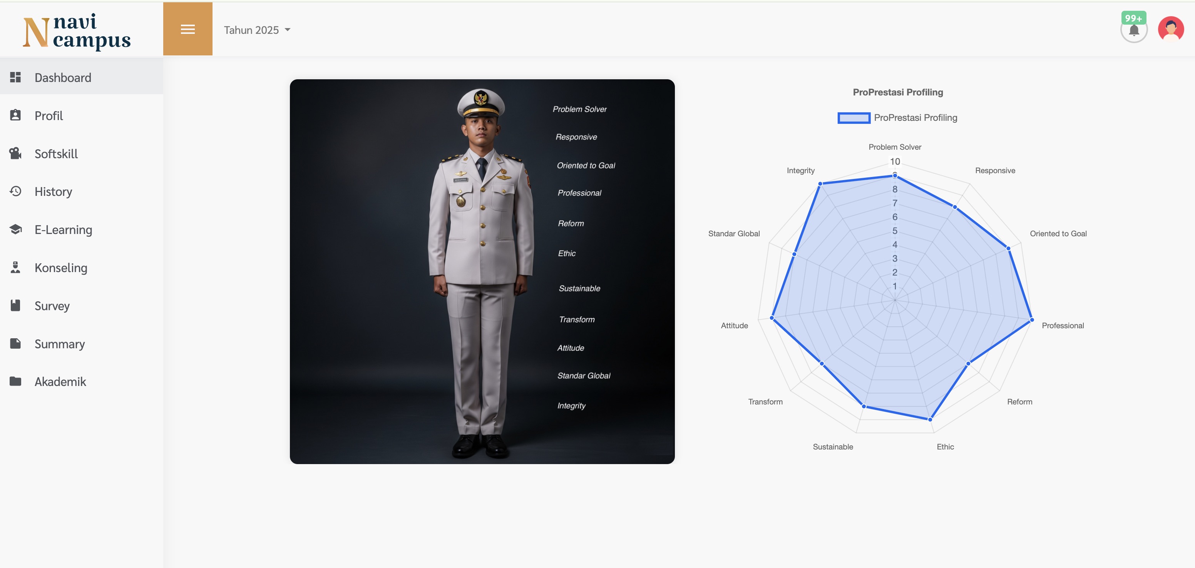This screenshot has width=1195, height=568.
Task: Click the Survey book icon
Action: 15,305
